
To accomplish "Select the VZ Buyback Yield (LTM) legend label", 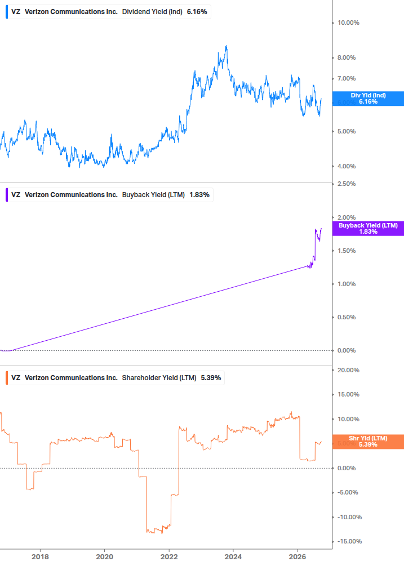I will (110, 195).
